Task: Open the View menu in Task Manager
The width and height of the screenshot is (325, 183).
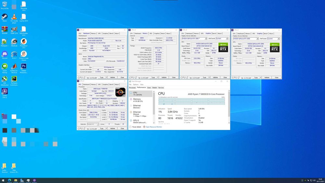Action: pos(142,85)
